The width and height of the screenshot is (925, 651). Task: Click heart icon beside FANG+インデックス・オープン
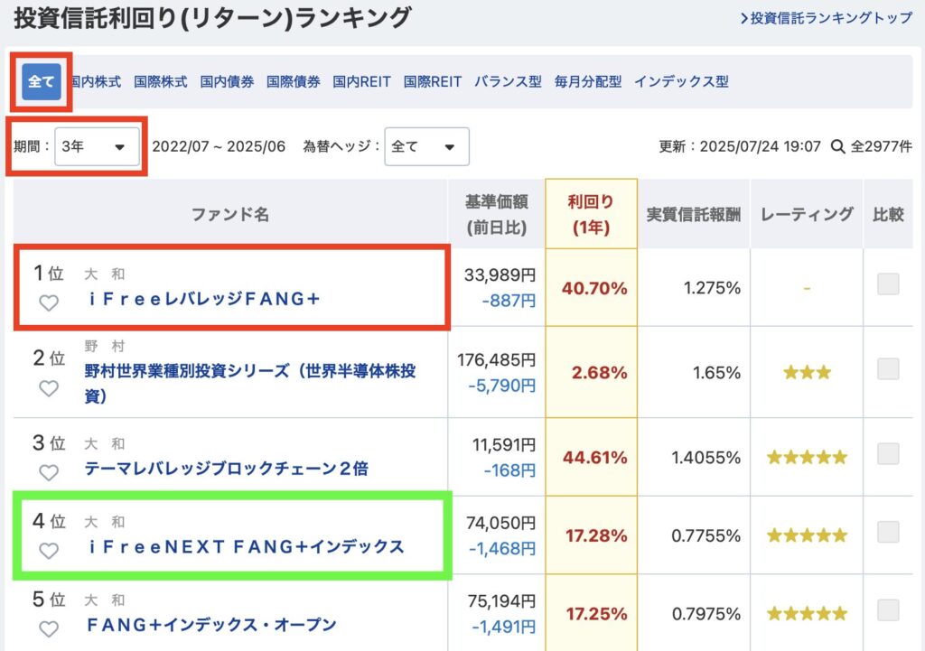point(49,629)
